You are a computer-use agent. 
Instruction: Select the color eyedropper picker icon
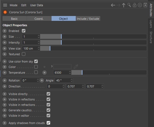76,67
